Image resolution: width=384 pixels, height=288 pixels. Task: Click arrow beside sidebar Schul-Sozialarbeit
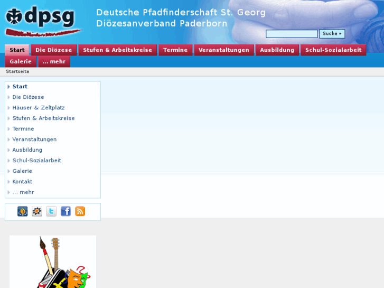coord(8,160)
